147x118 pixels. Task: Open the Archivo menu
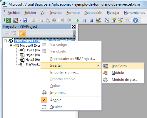pos(14,13)
